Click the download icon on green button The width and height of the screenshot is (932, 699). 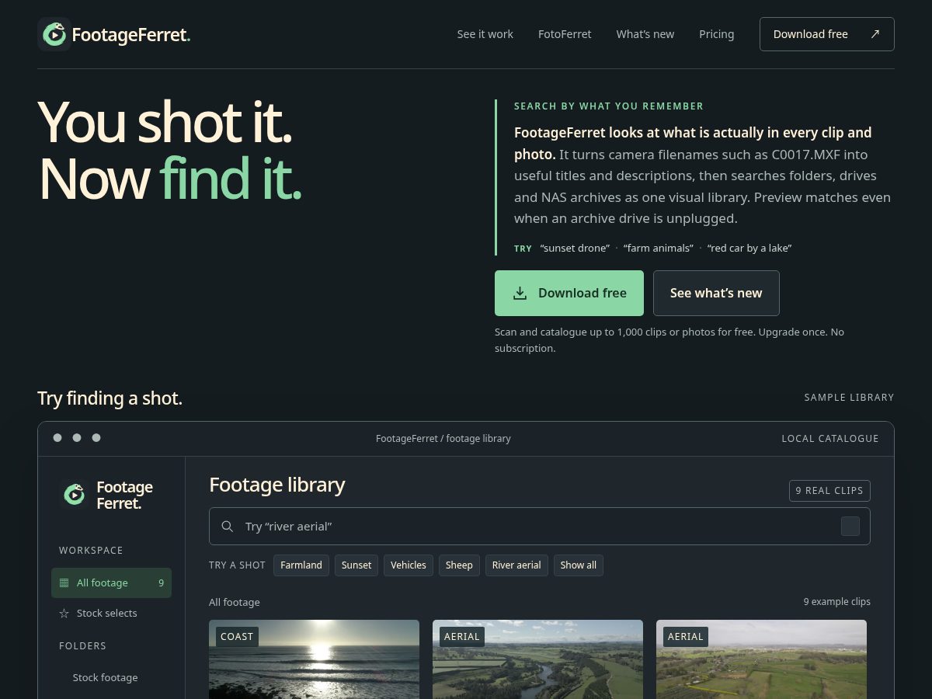tap(520, 293)
